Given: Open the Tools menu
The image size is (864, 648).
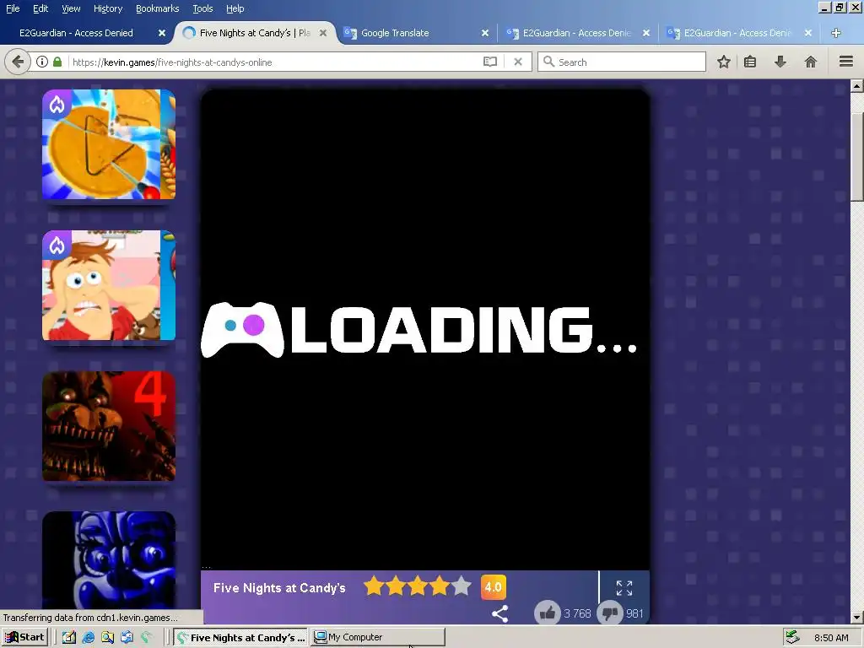Looking at the screenshot, I should 202,8.
